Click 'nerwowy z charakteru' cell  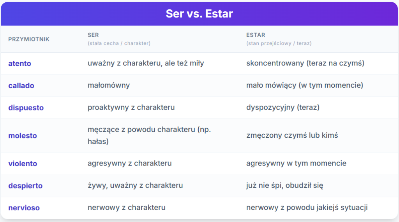[x=127, y=208]
